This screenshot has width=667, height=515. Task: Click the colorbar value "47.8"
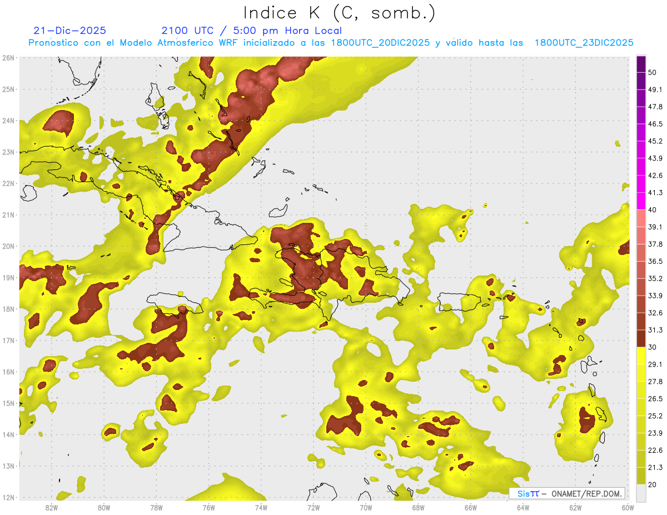click(x=655, y=107)
